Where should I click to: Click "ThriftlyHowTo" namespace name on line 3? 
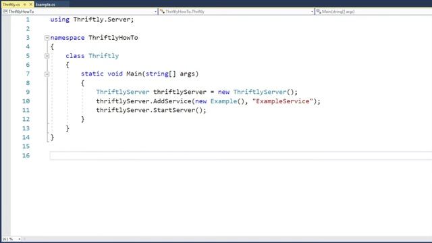pos(113,38)
